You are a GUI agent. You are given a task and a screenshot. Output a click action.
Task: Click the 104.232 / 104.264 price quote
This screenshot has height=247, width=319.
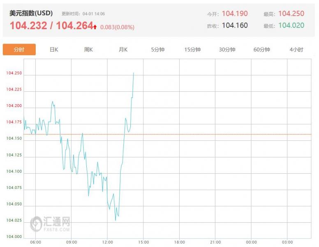[51, 26]
